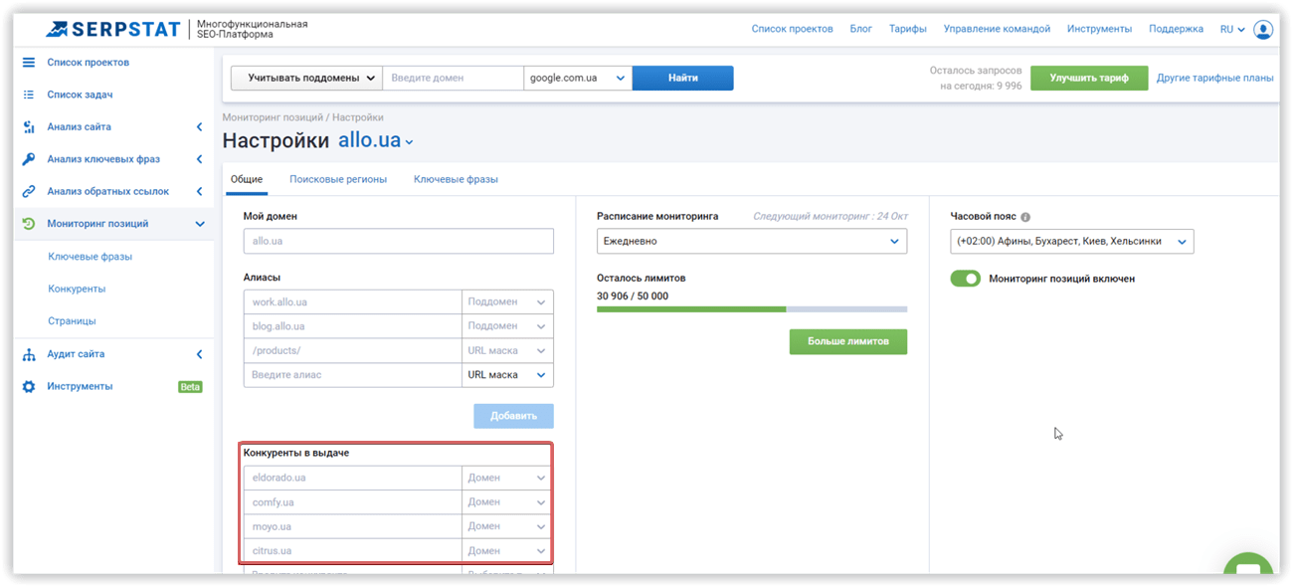Open URL маска dropdown for /products/ alias

point(507,350)
